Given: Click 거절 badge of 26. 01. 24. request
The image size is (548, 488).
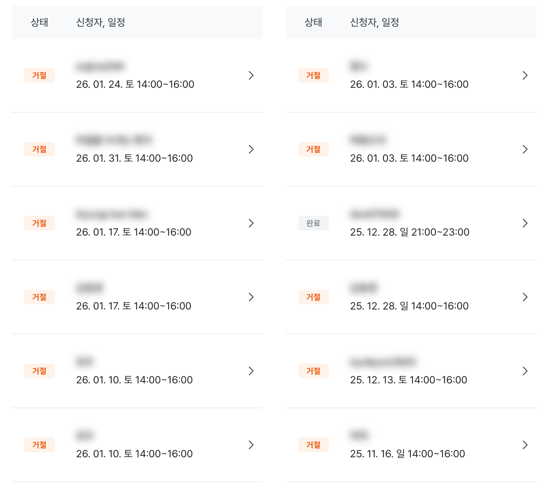Looking at the screenshot, I should click(39, 75).
